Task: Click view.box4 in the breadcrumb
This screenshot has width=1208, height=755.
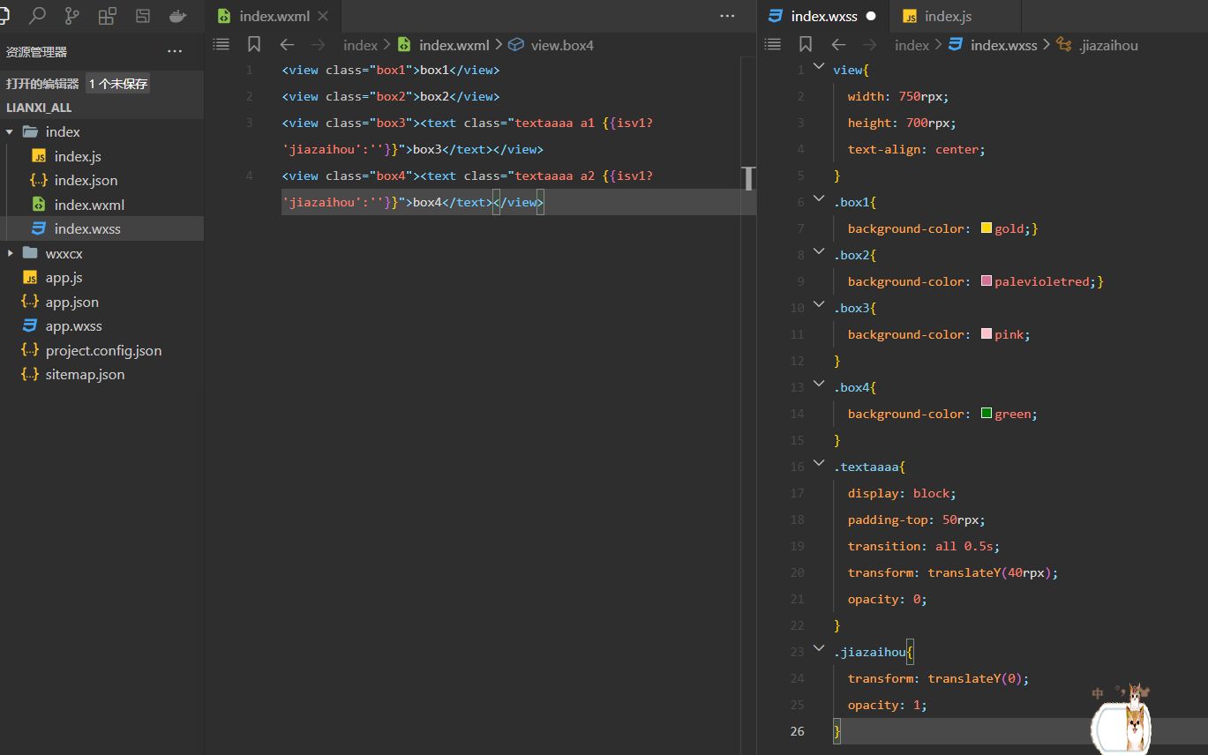Action: tap(561, 45)
